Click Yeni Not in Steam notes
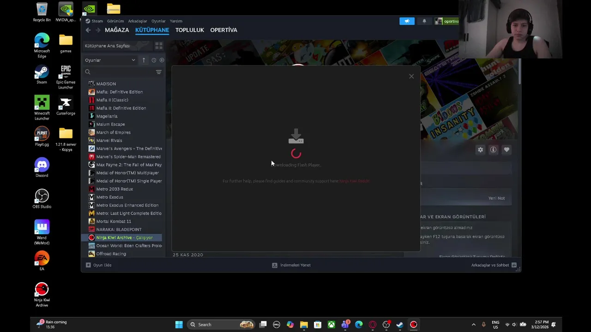Screen dimensions: 591x332 [496, 198]
